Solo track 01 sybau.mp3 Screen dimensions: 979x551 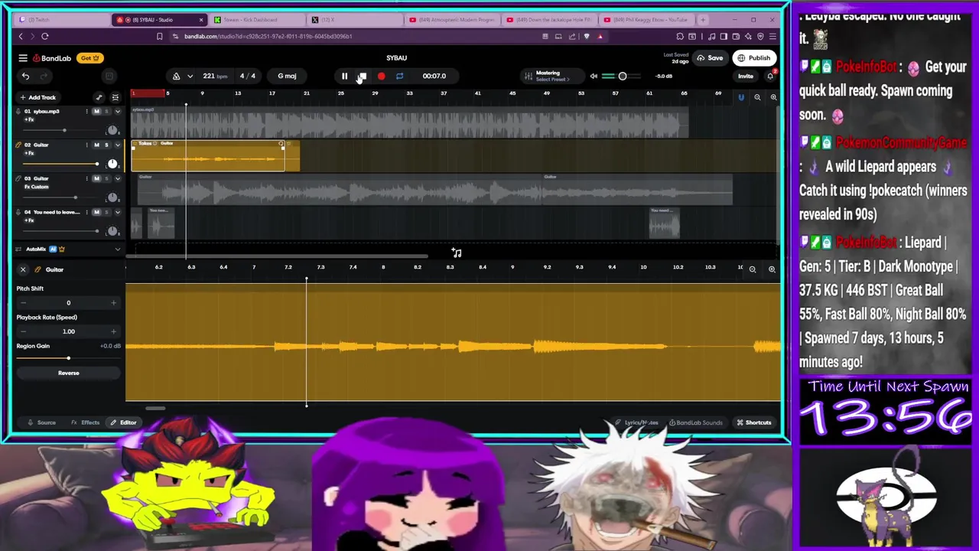pos(106,112)
